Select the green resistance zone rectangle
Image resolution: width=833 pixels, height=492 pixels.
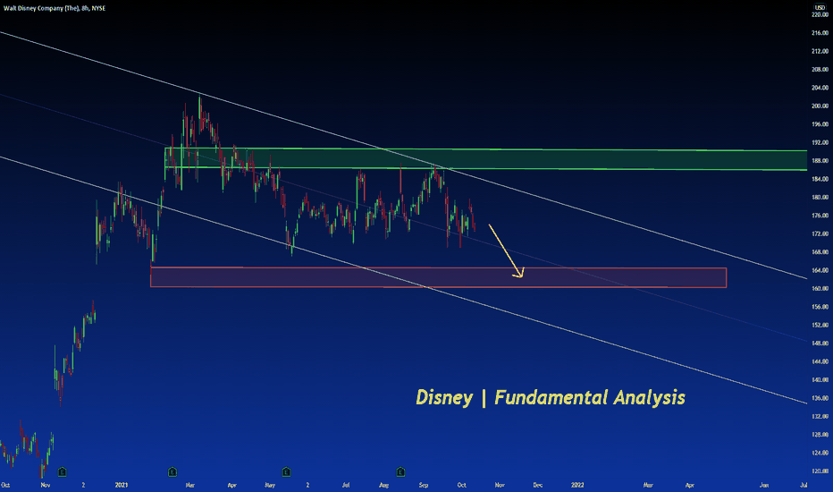point(485,159)
